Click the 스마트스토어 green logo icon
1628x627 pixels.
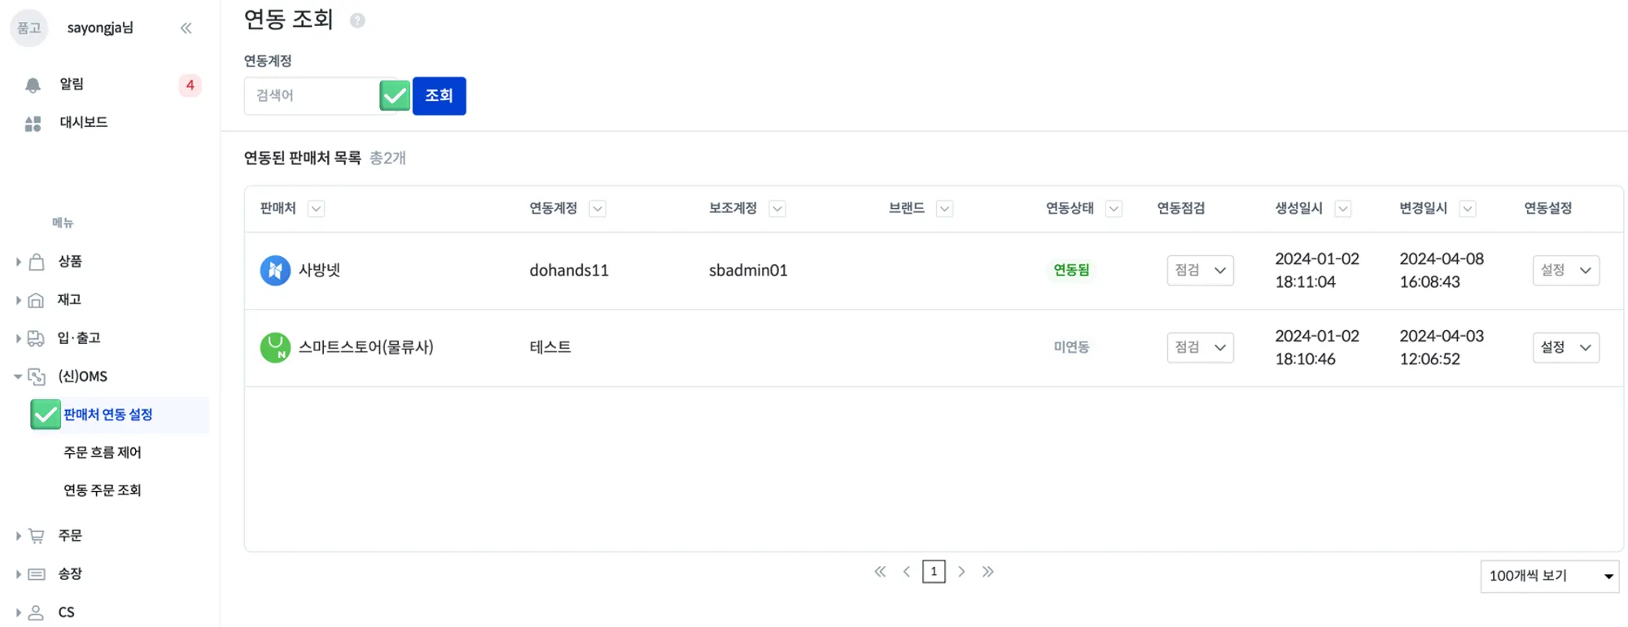point(275,347)
